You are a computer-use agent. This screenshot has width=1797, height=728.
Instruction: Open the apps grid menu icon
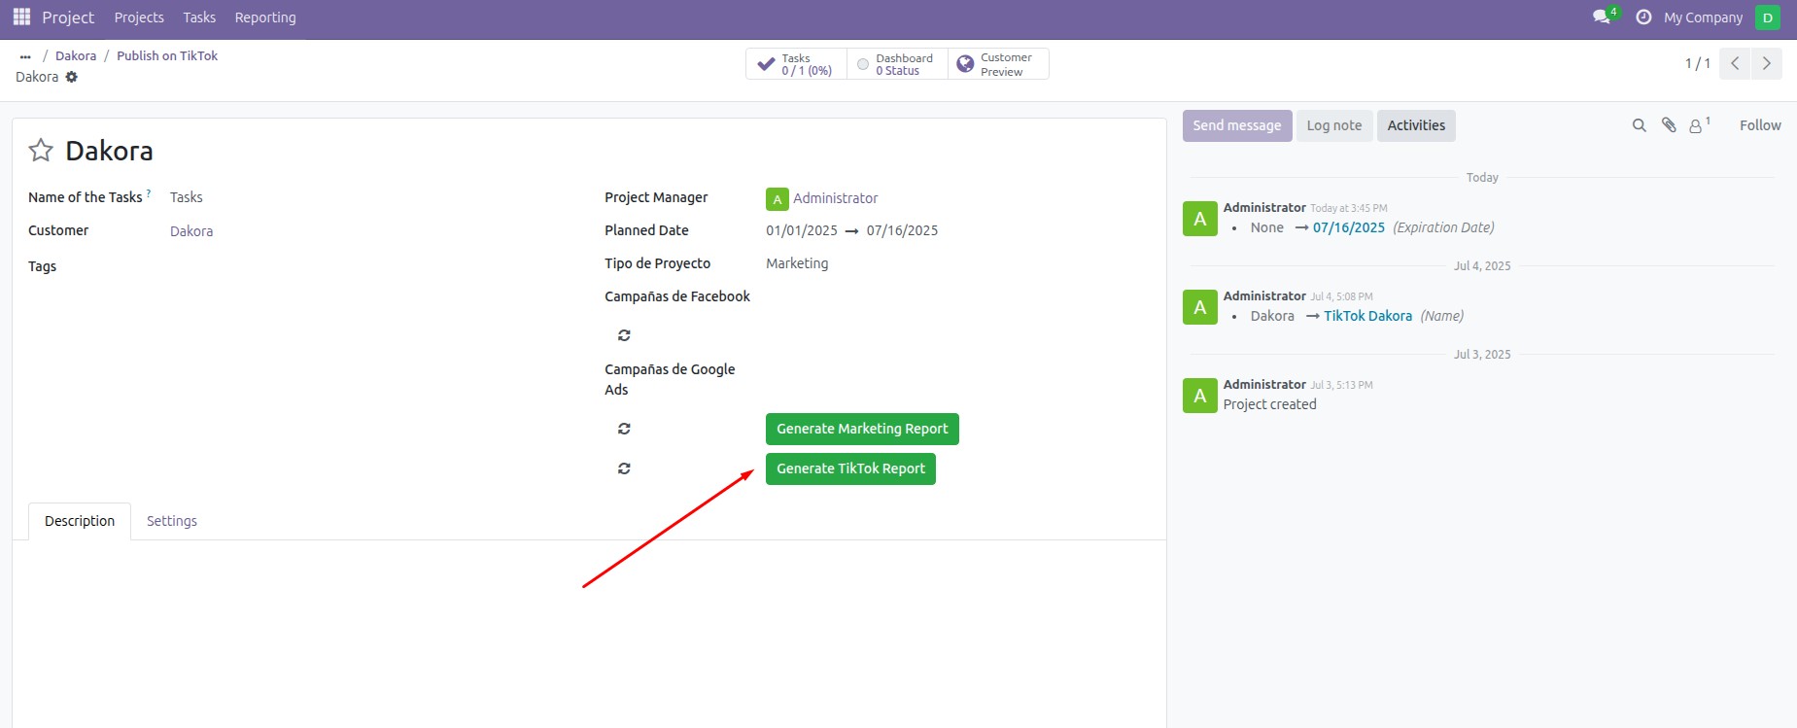pyautogui.click(x=21, y=17)
